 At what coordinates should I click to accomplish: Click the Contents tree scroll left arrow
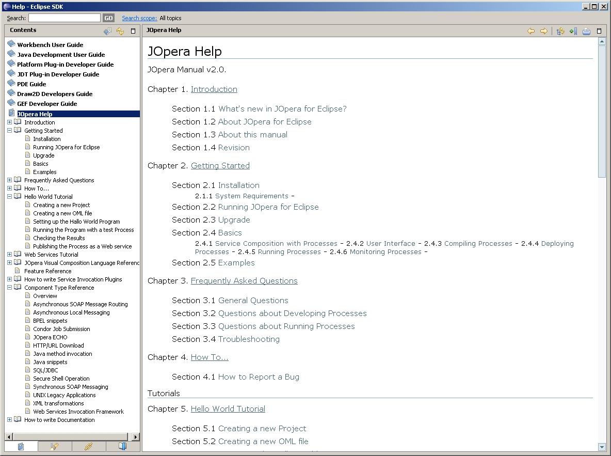point(9,437)
